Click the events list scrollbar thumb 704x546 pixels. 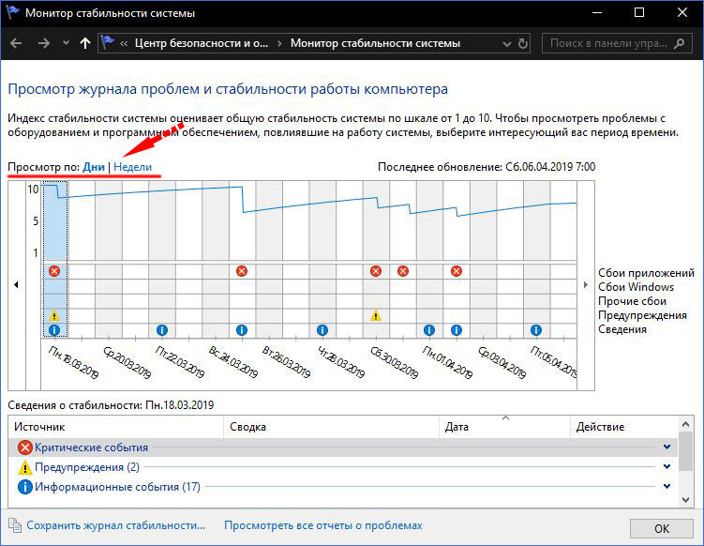685,451
